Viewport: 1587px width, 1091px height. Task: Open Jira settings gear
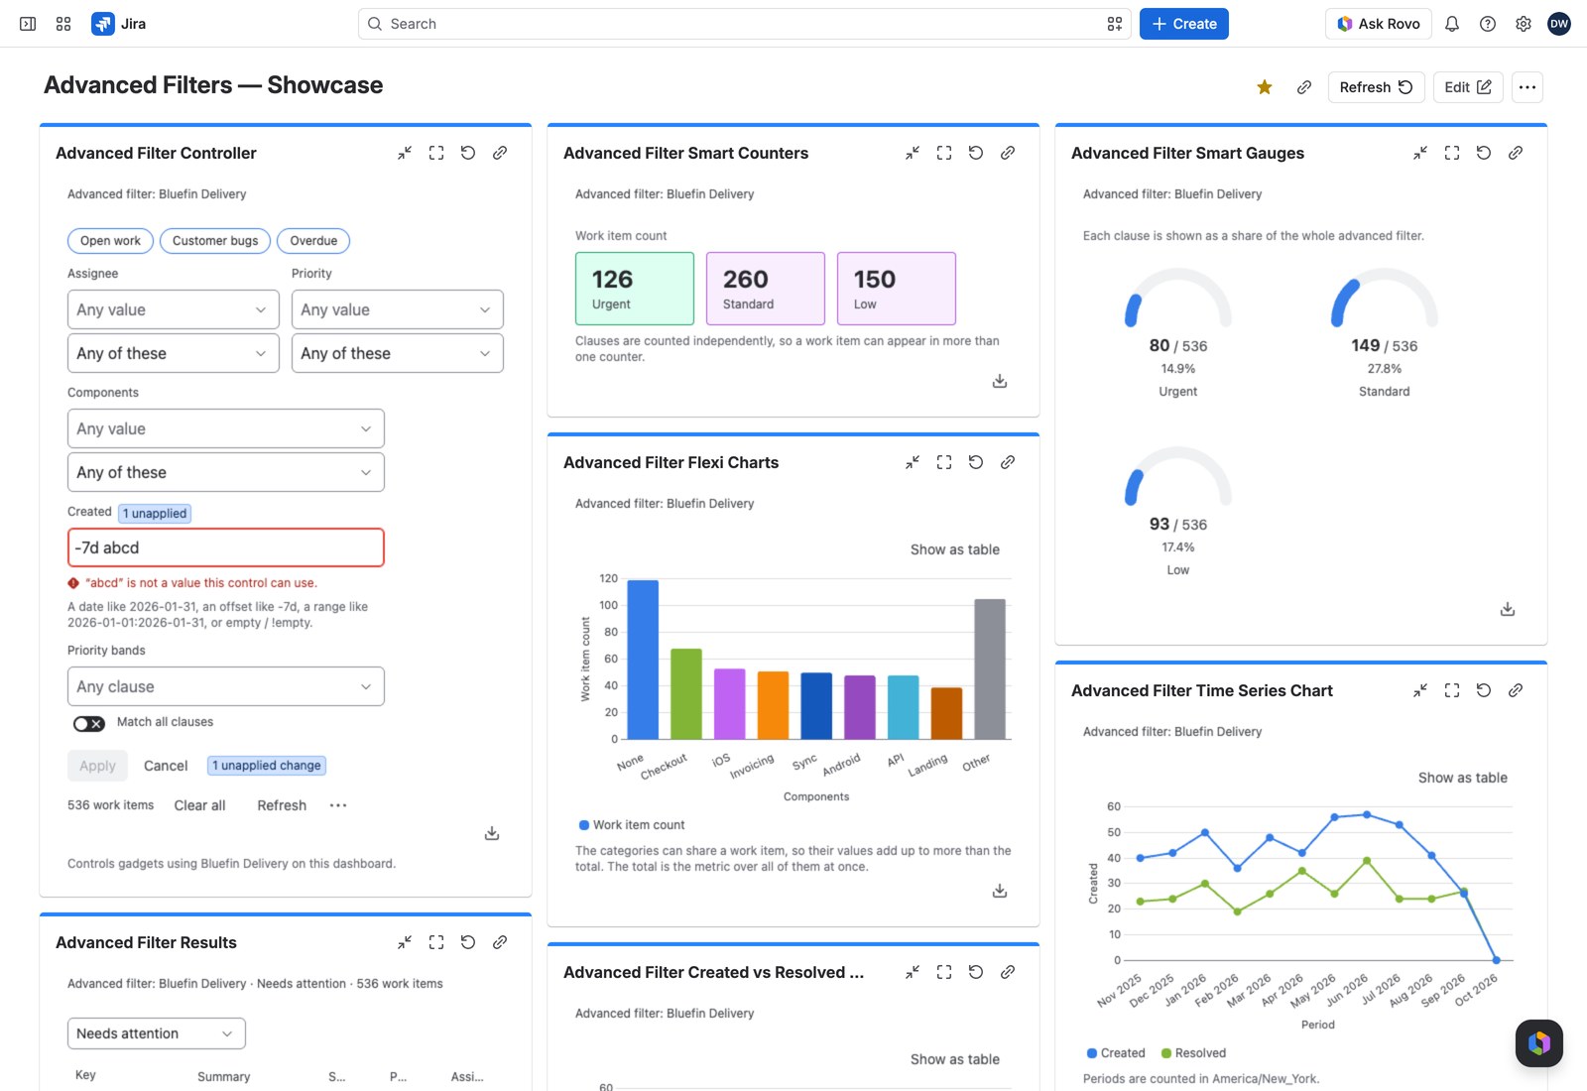tap(1524, 24)
